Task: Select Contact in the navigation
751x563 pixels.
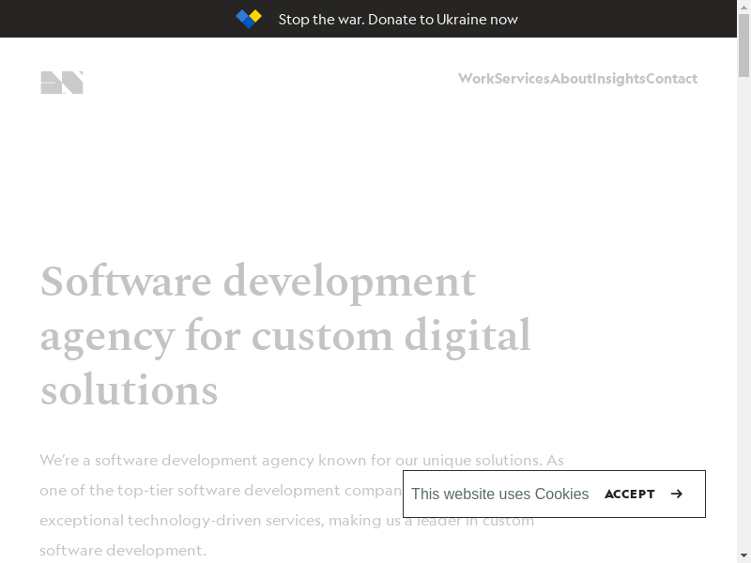Action: click(672, 79)
